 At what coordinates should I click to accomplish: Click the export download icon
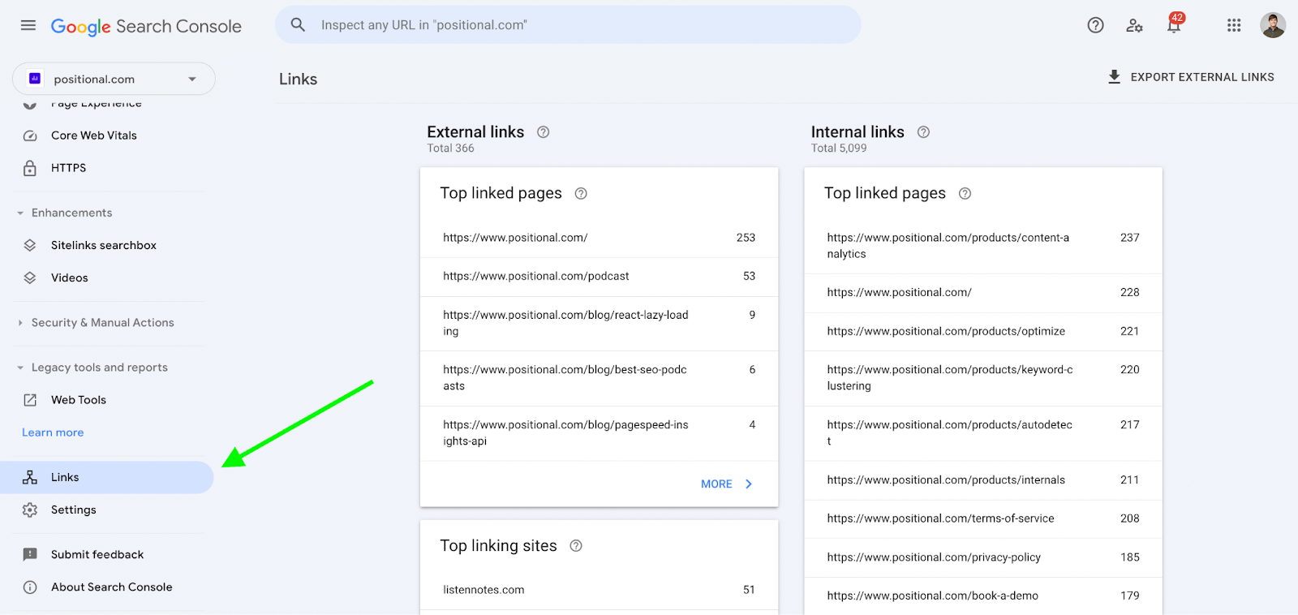[1115, 77]
